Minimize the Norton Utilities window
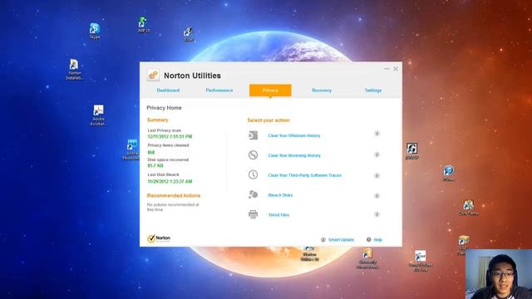 point(387,69)
